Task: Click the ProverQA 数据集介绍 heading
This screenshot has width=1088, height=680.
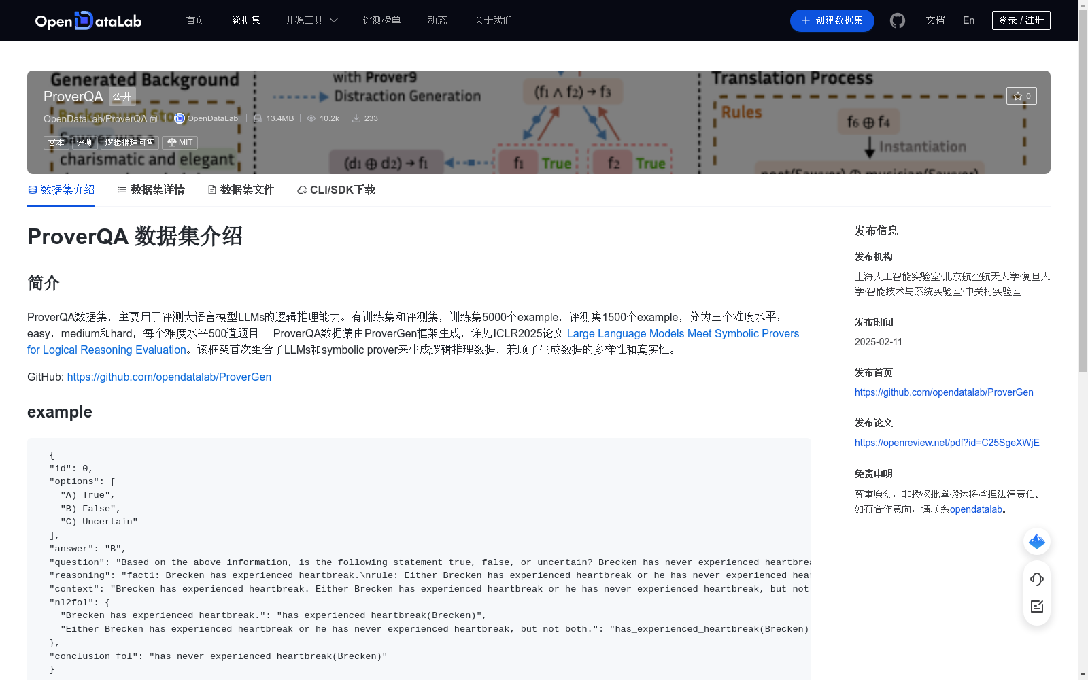Action: (x=135, y=237)
